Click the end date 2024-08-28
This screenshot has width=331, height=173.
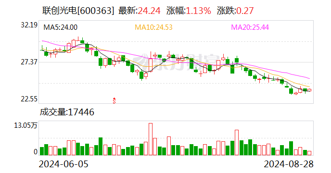click(289, 164)
